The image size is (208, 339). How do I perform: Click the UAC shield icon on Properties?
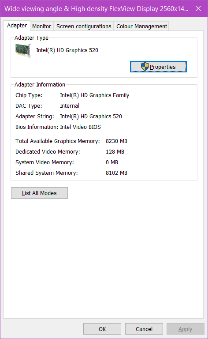coord(145,67)
